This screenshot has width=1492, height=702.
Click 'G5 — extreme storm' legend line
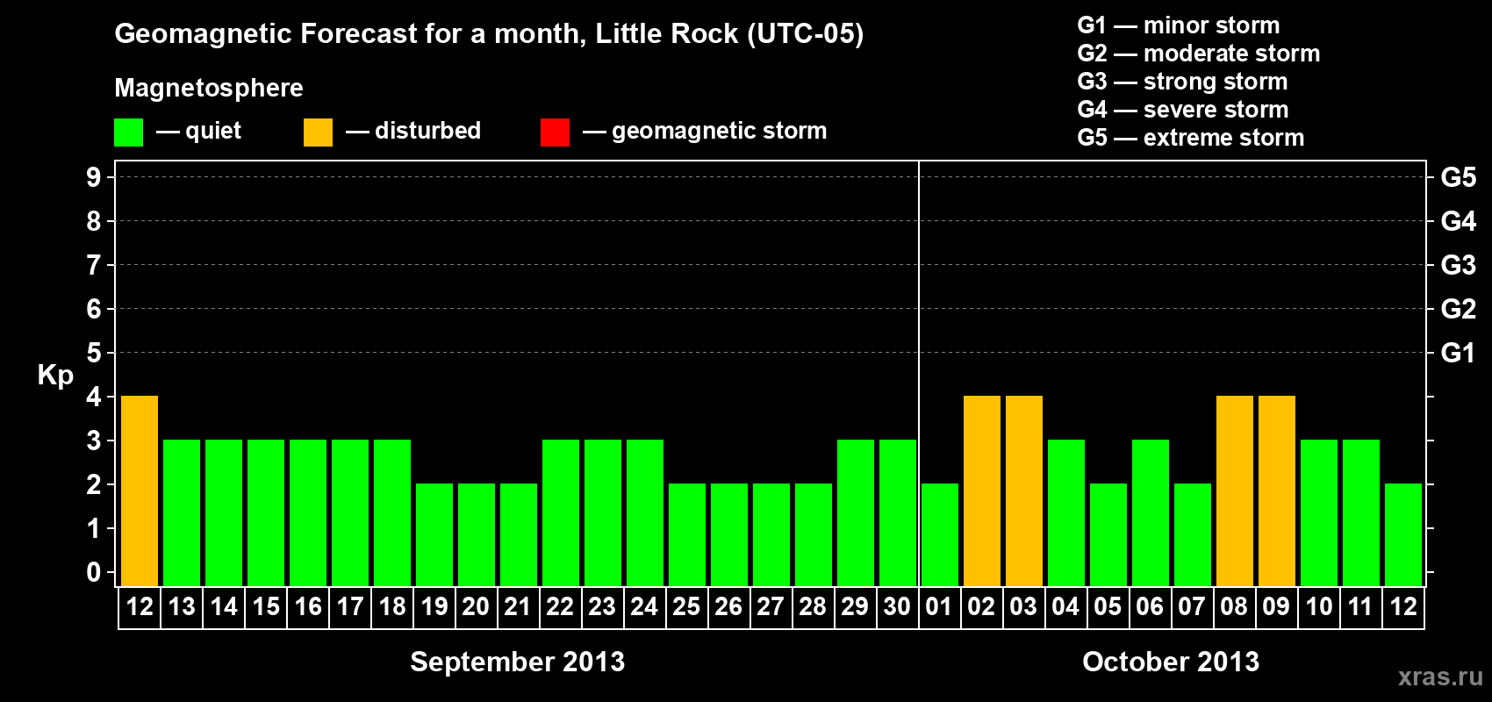[x=1191, y=138]
